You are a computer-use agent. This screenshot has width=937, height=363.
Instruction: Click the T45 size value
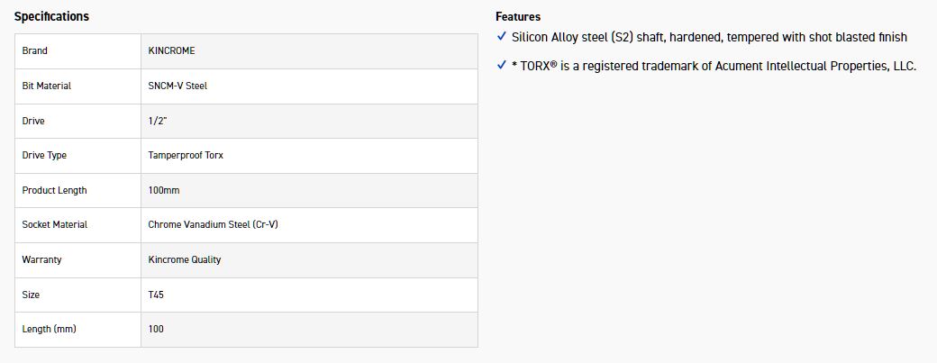click(x=156, y=295)
